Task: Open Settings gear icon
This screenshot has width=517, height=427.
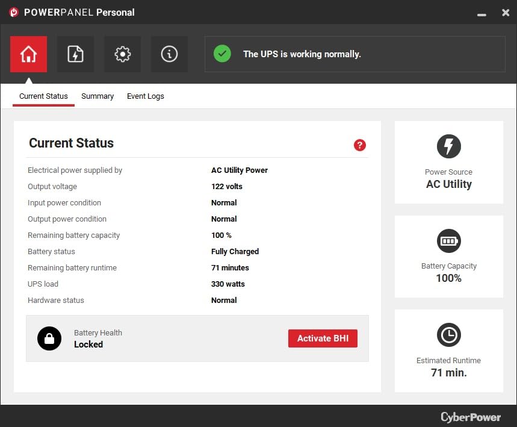Action: click(x=122, y=54)
